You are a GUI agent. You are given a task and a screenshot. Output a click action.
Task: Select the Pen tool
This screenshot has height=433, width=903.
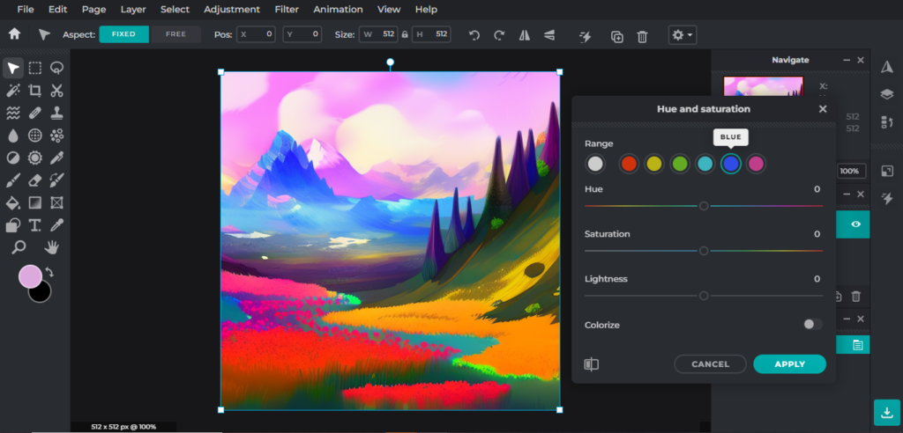click(x=56, y=158)
